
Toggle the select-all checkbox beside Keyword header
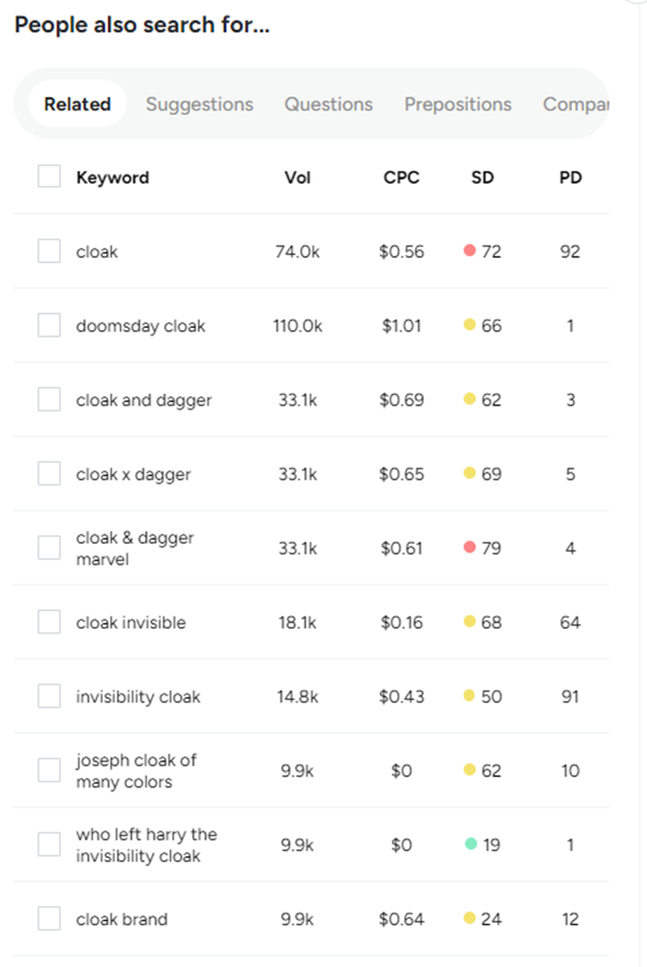(49, 177)
